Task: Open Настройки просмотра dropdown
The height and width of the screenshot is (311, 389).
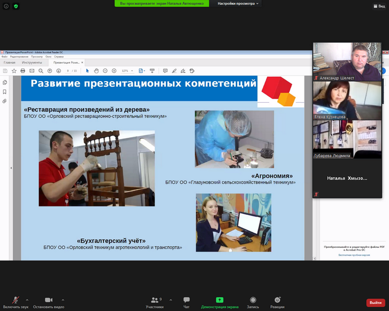Action: pyautogui.click(x=238, y=3)
